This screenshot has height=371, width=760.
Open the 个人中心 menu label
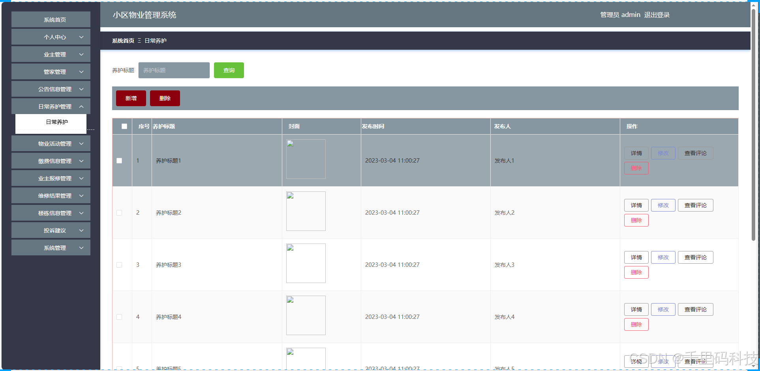55,37
